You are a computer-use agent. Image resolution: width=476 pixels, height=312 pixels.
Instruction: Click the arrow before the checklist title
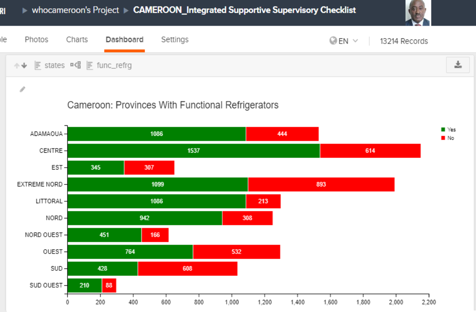coord(126,10)
